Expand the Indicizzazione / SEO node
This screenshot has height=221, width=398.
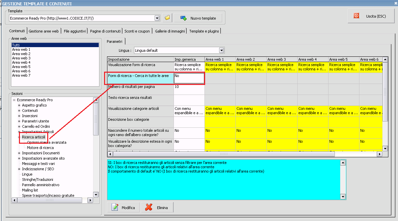(19, 169)
